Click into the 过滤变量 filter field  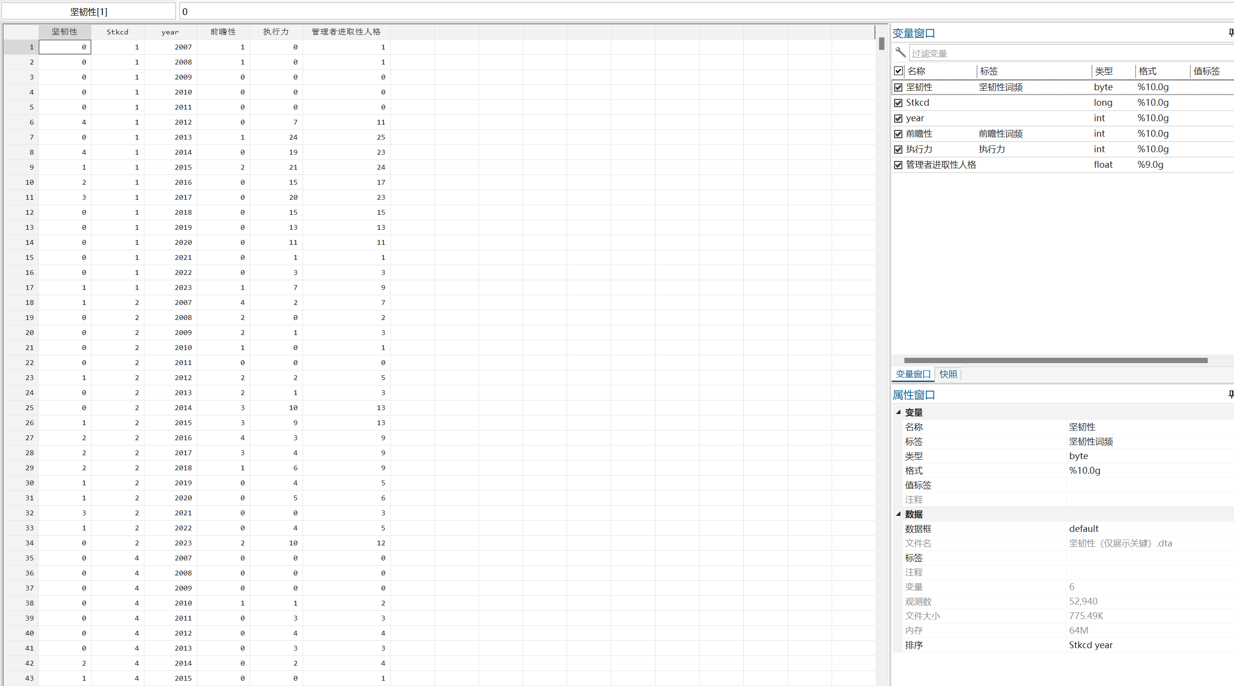pyautogui.click(x=1067, y=53)
